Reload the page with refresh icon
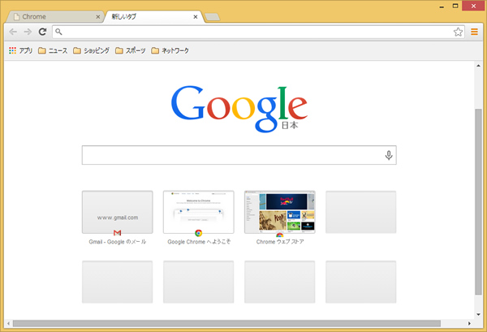The height and width of the screenshot is (332, 487). (x=43, y=32)
